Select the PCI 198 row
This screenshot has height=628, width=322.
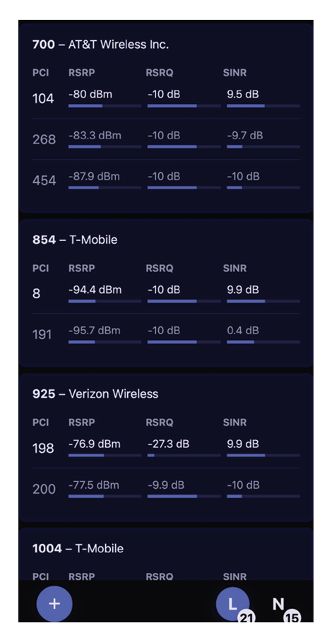(166, 448)
